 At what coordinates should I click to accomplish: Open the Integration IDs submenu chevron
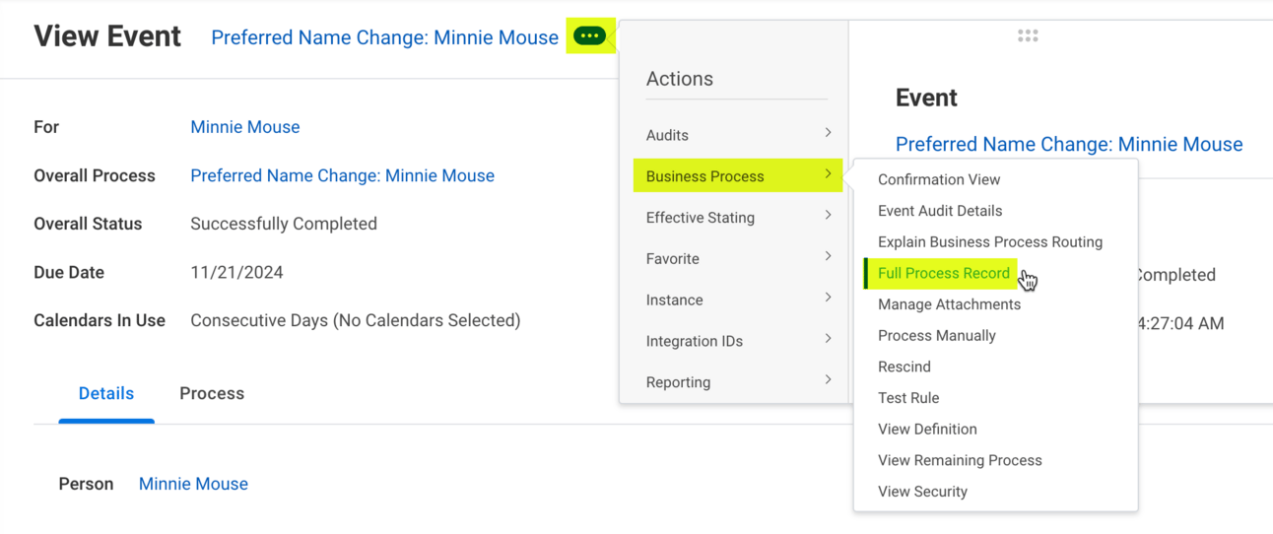828,340
